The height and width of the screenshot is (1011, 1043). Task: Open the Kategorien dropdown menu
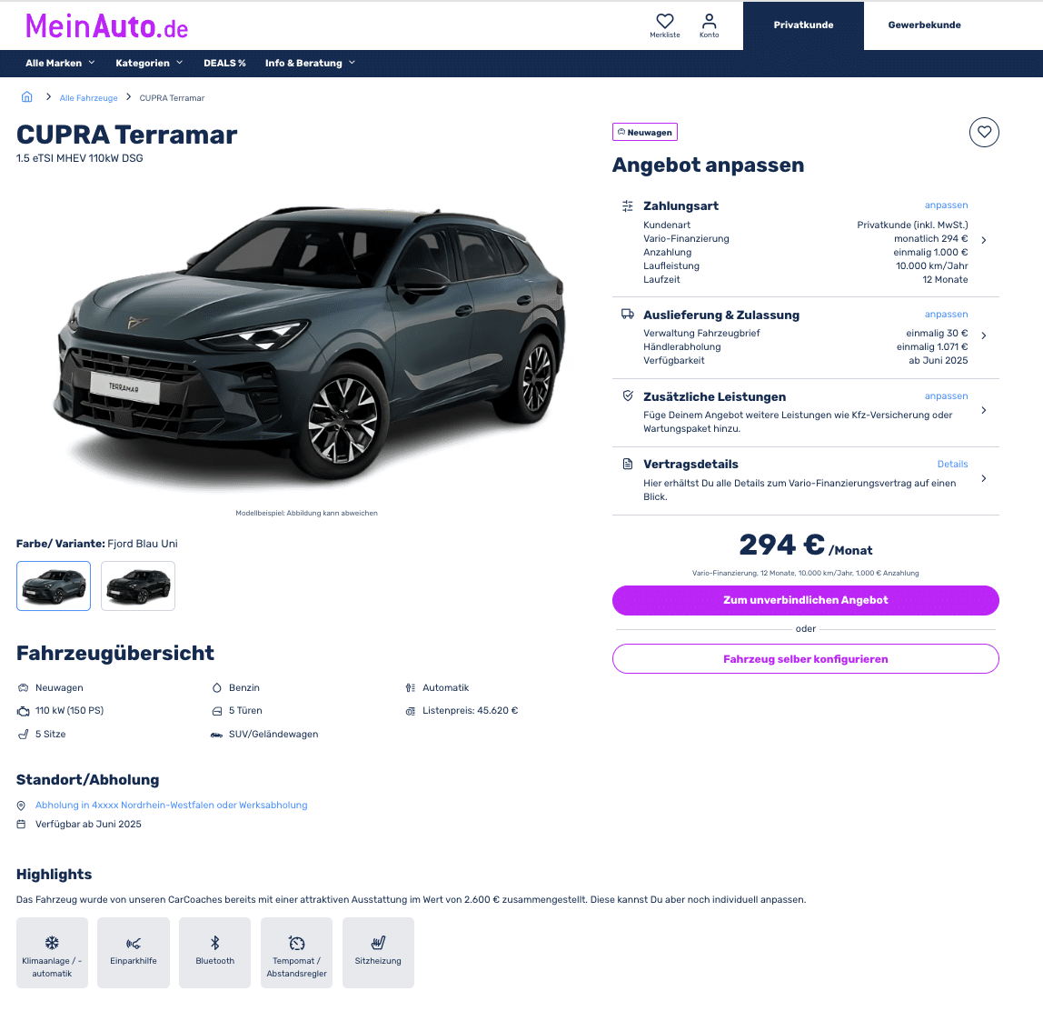pos(149,64)
